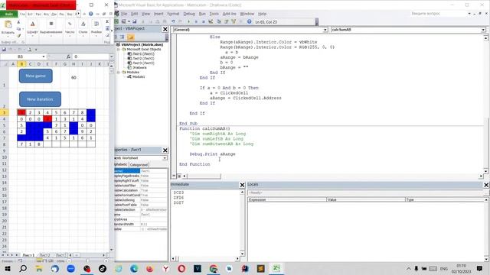Viewport: 490px width, 275px height.
Task: Open the Procedure calcSumAB dropdown
Action: [x=483, y=30]
